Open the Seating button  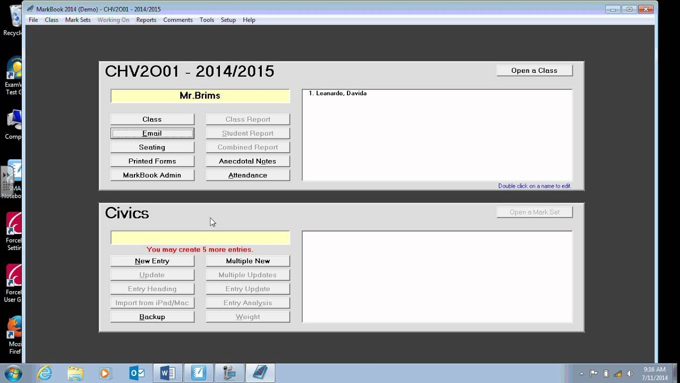(152, 147)
